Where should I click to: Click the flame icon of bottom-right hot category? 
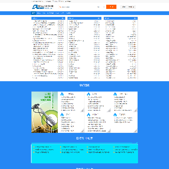[115, 115]
